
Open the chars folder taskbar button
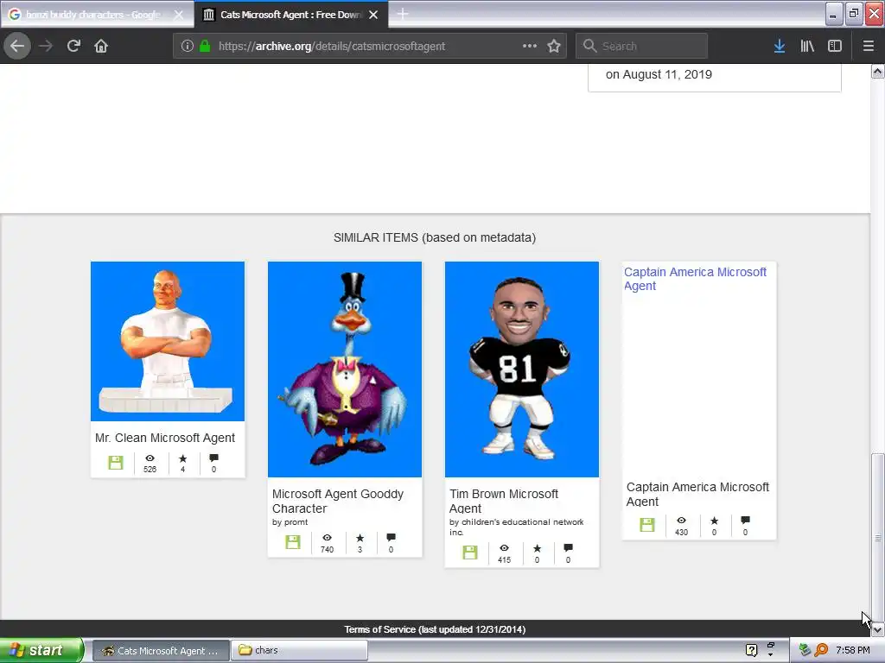[x=300, y=651]
